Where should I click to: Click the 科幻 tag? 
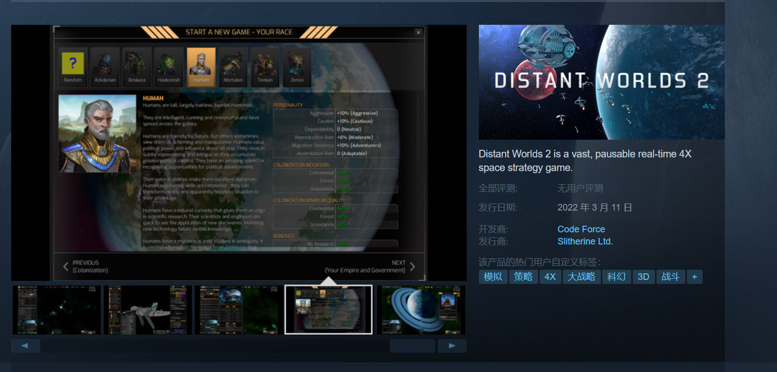[617, 277]
